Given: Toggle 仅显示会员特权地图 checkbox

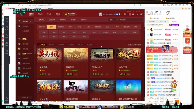Looking at the screenshot, I should 126,45.
